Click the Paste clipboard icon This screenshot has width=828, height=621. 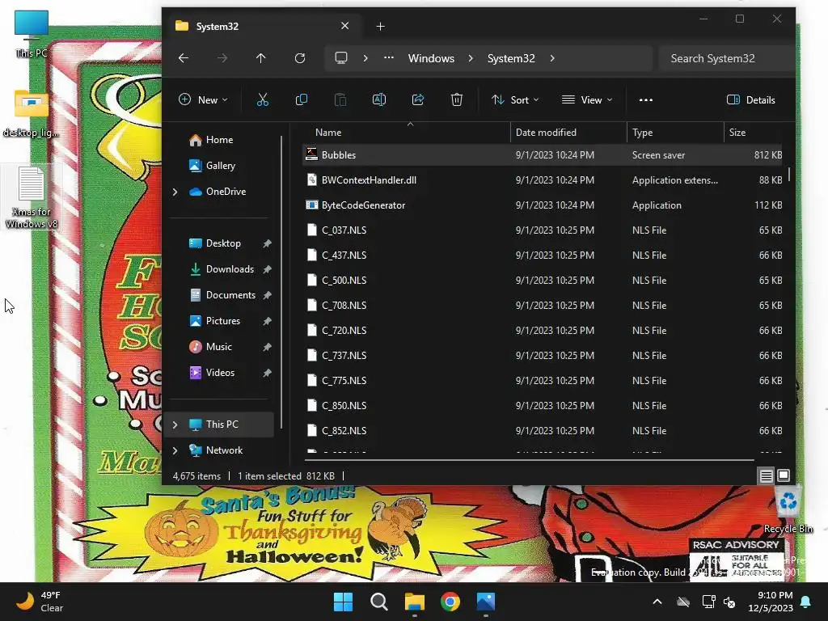click(340, 99)
